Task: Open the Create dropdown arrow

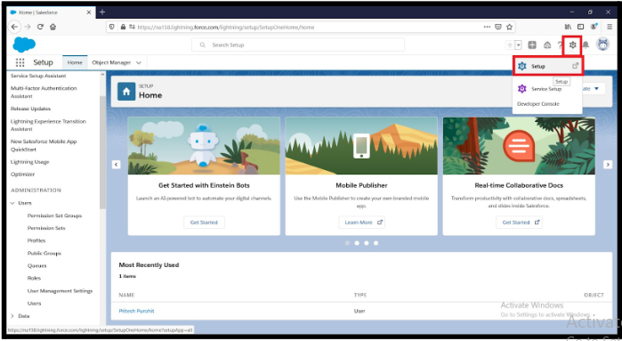Action: (x=596, y=89)
